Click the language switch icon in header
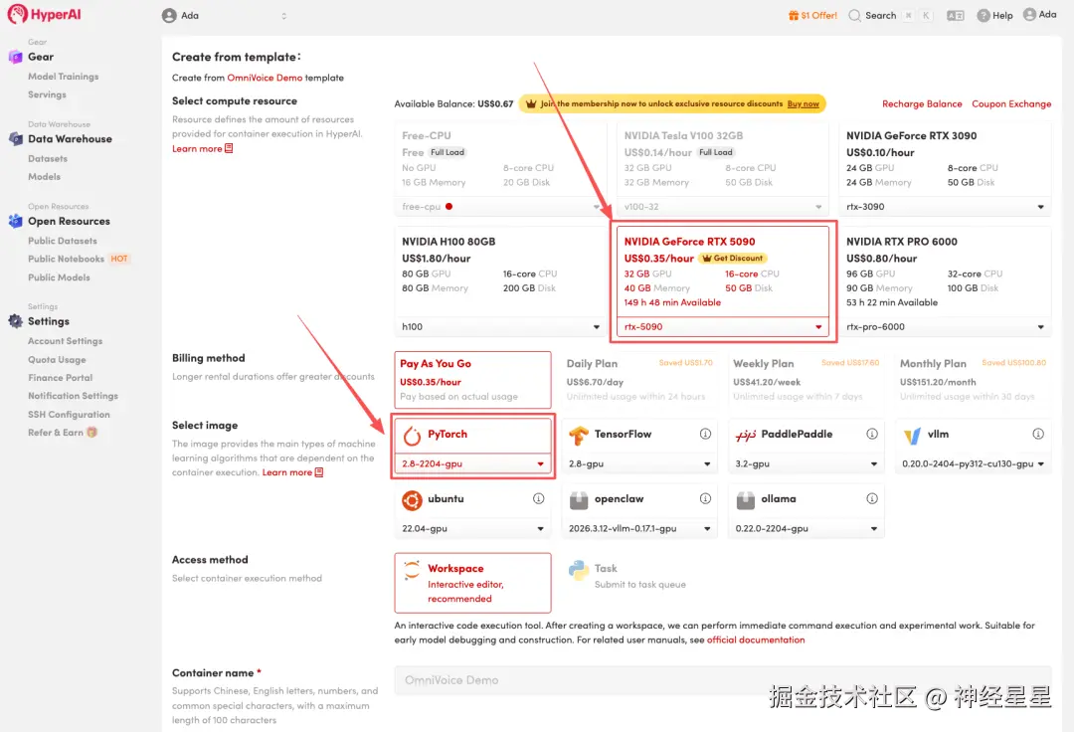 (956, 15)
